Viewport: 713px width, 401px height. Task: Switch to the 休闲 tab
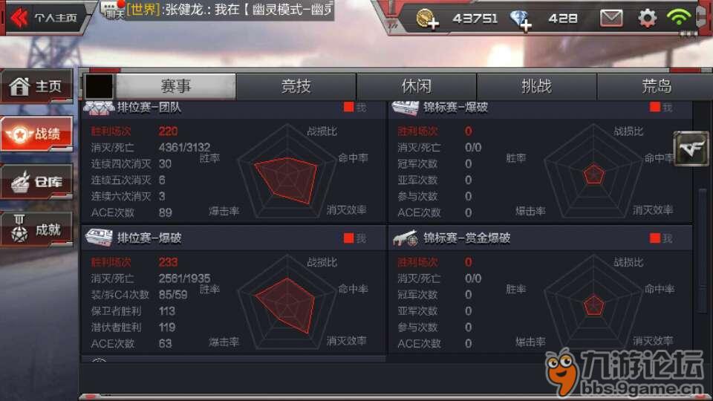[416, 86]
